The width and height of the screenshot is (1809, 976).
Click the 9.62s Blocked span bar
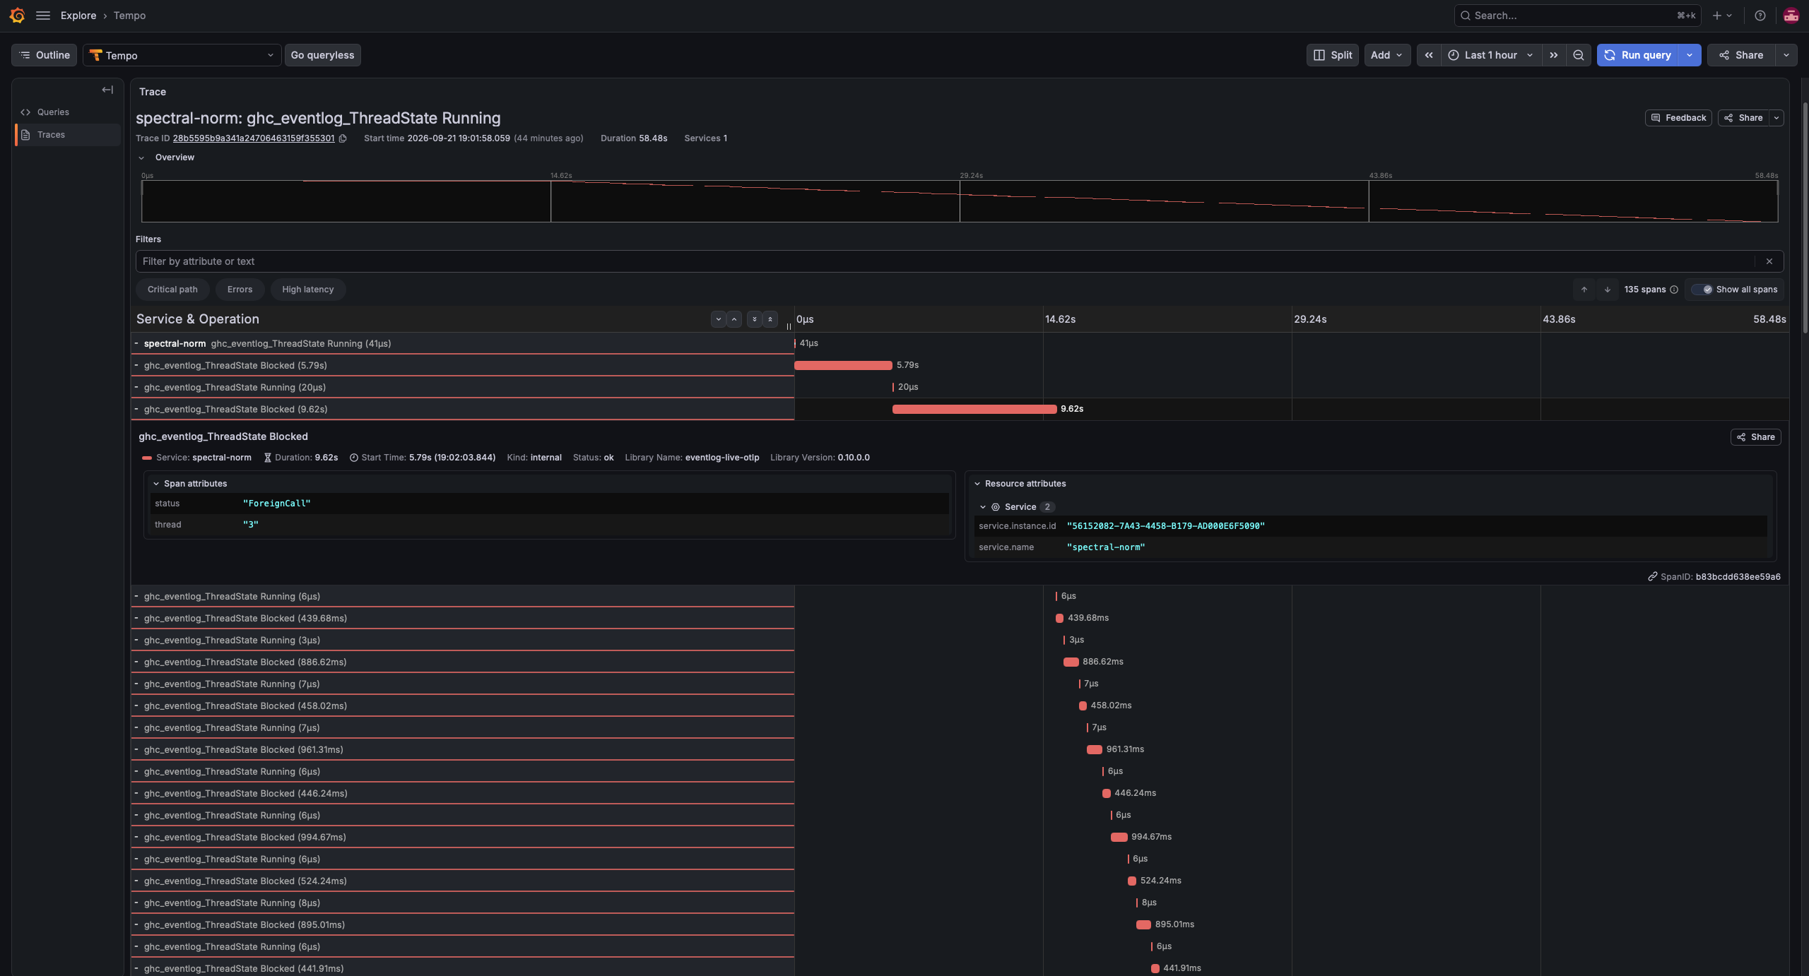tap(974, 409)
